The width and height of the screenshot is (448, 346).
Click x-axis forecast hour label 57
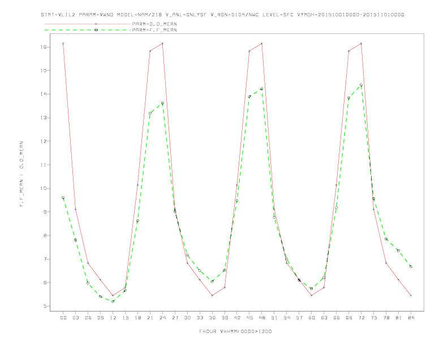[299, 318]
